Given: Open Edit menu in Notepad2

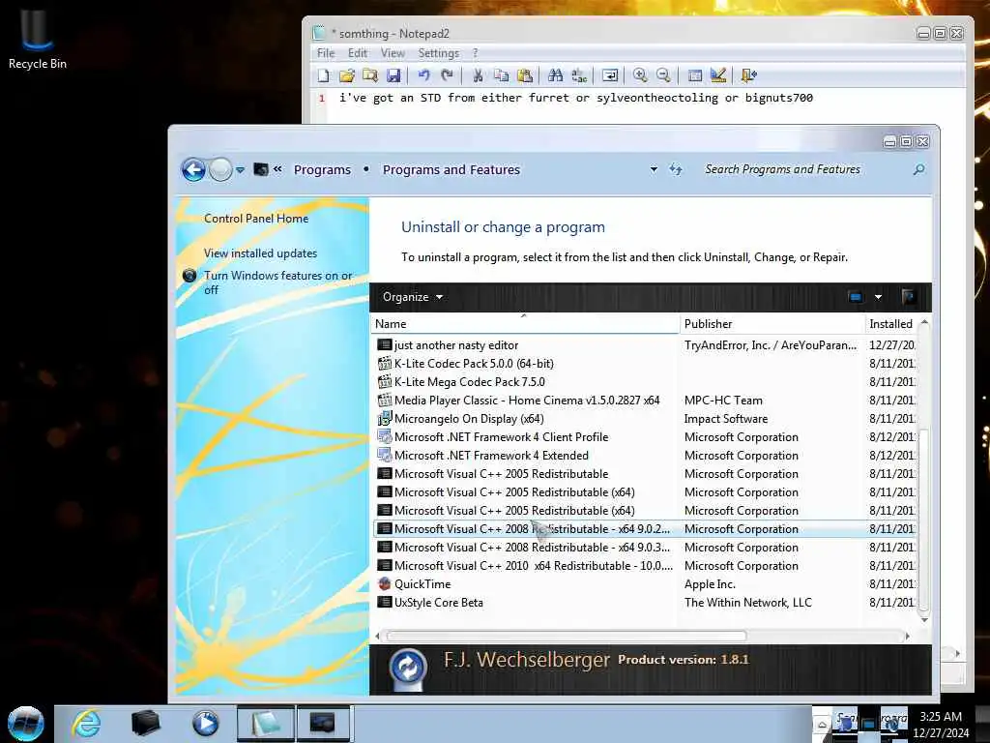Looking at the screenshot, I should pyautogui.click(x=358, y=53).
